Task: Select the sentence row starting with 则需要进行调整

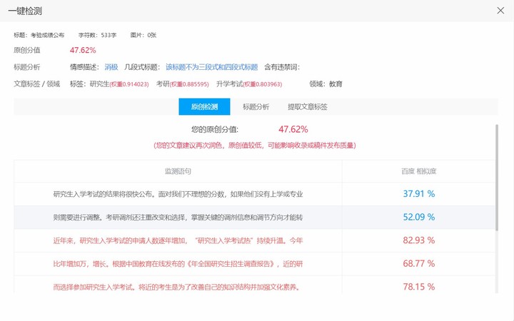Action: pos(178,217)
